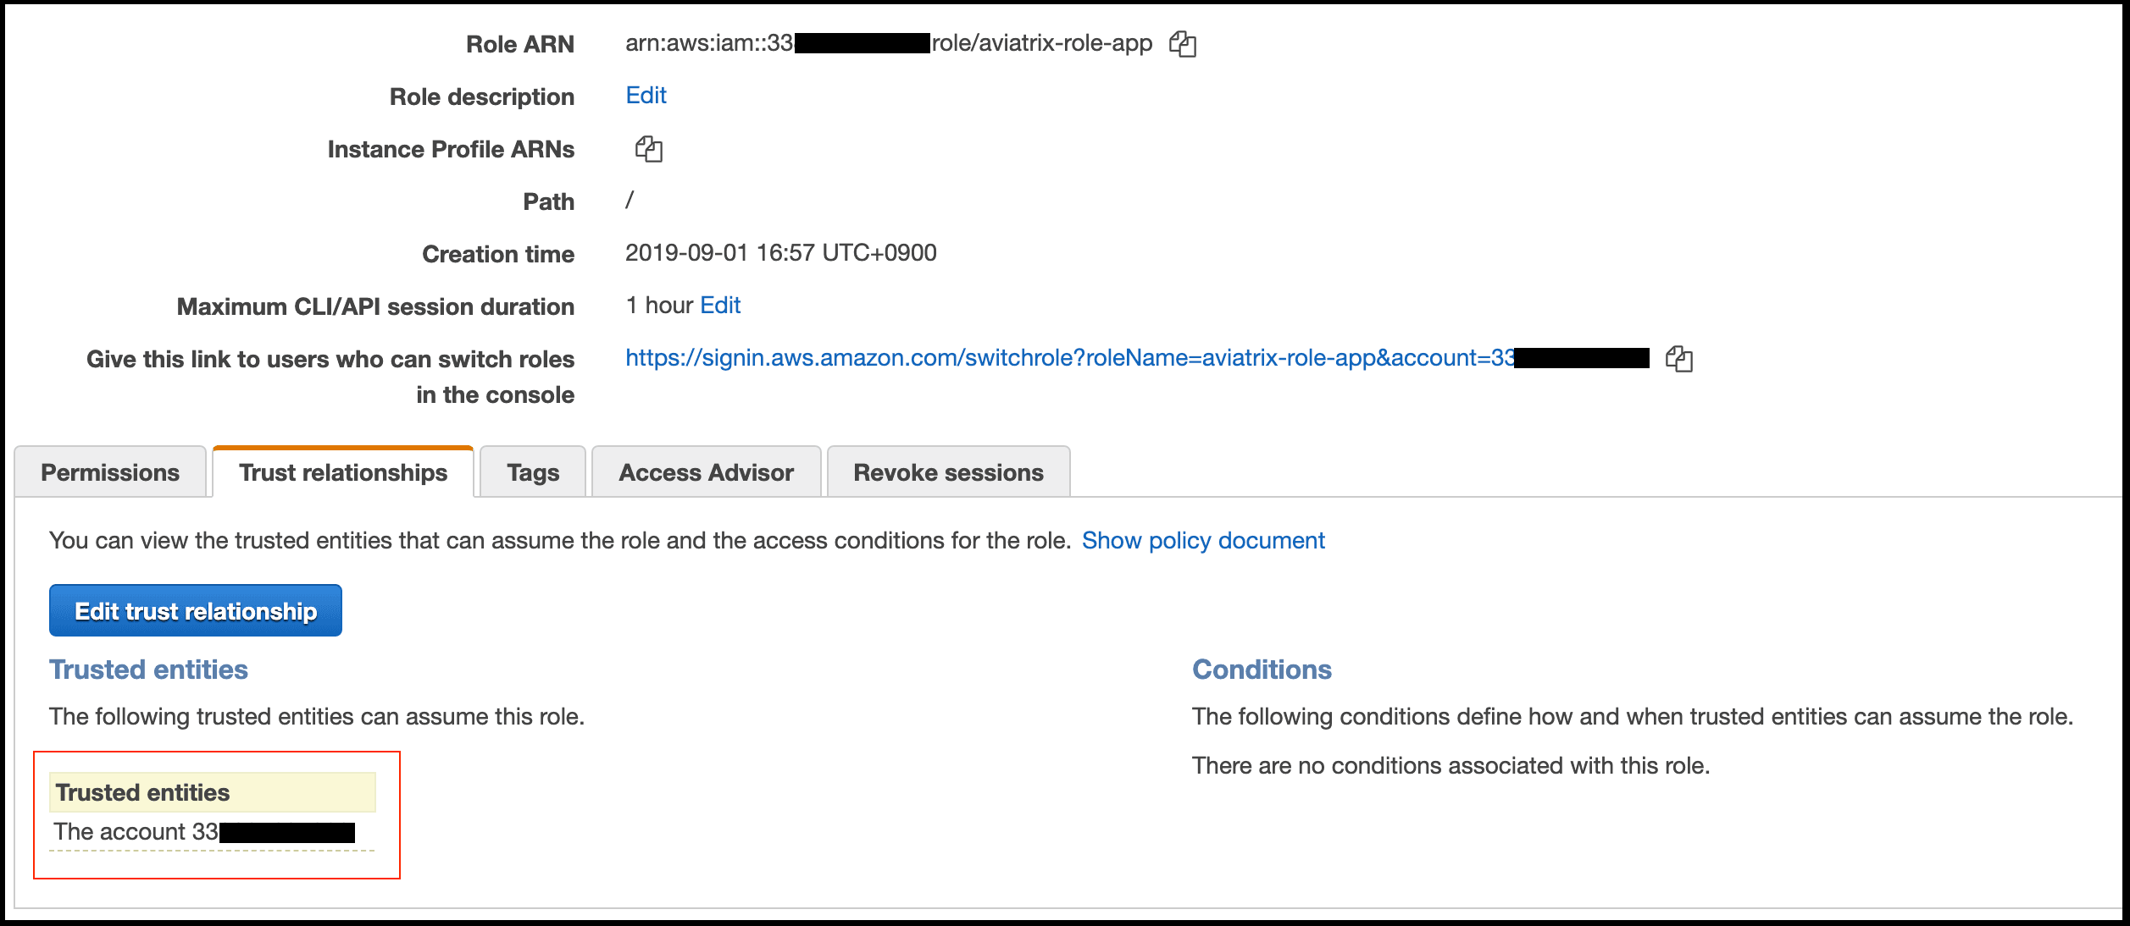
Task: Select the '1 hour' session duration value
Action: [x=659, y=306]
